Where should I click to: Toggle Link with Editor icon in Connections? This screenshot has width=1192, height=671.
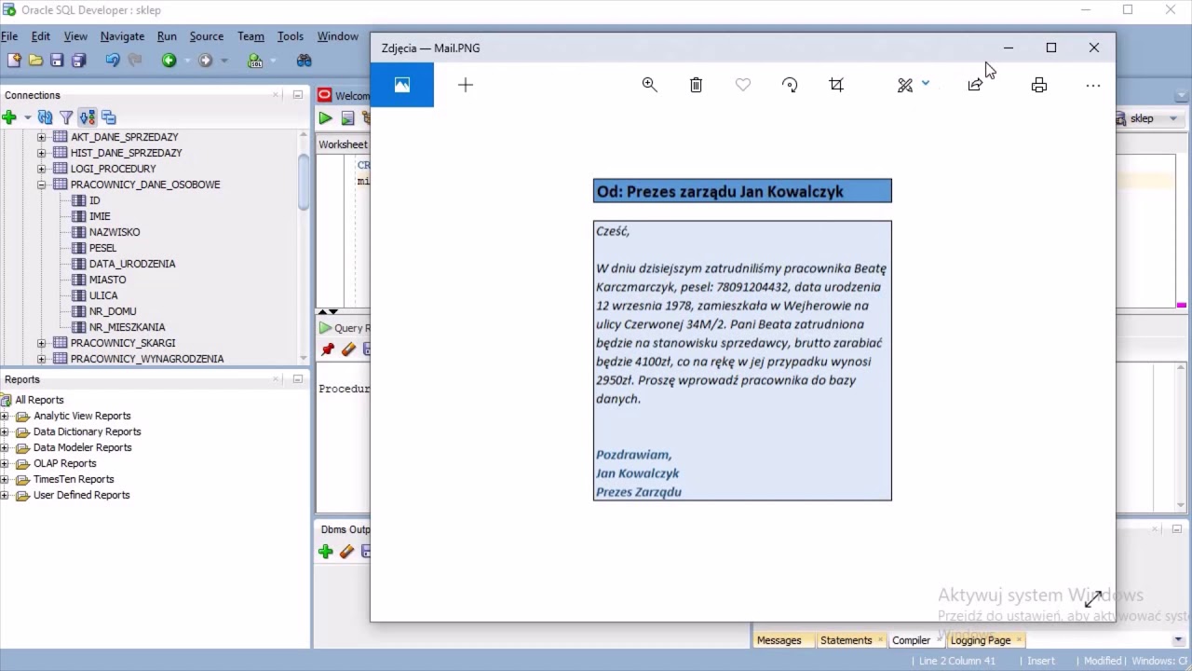[88, 117]
